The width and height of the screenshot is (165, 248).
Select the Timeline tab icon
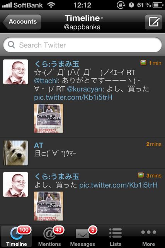point(16,236)
